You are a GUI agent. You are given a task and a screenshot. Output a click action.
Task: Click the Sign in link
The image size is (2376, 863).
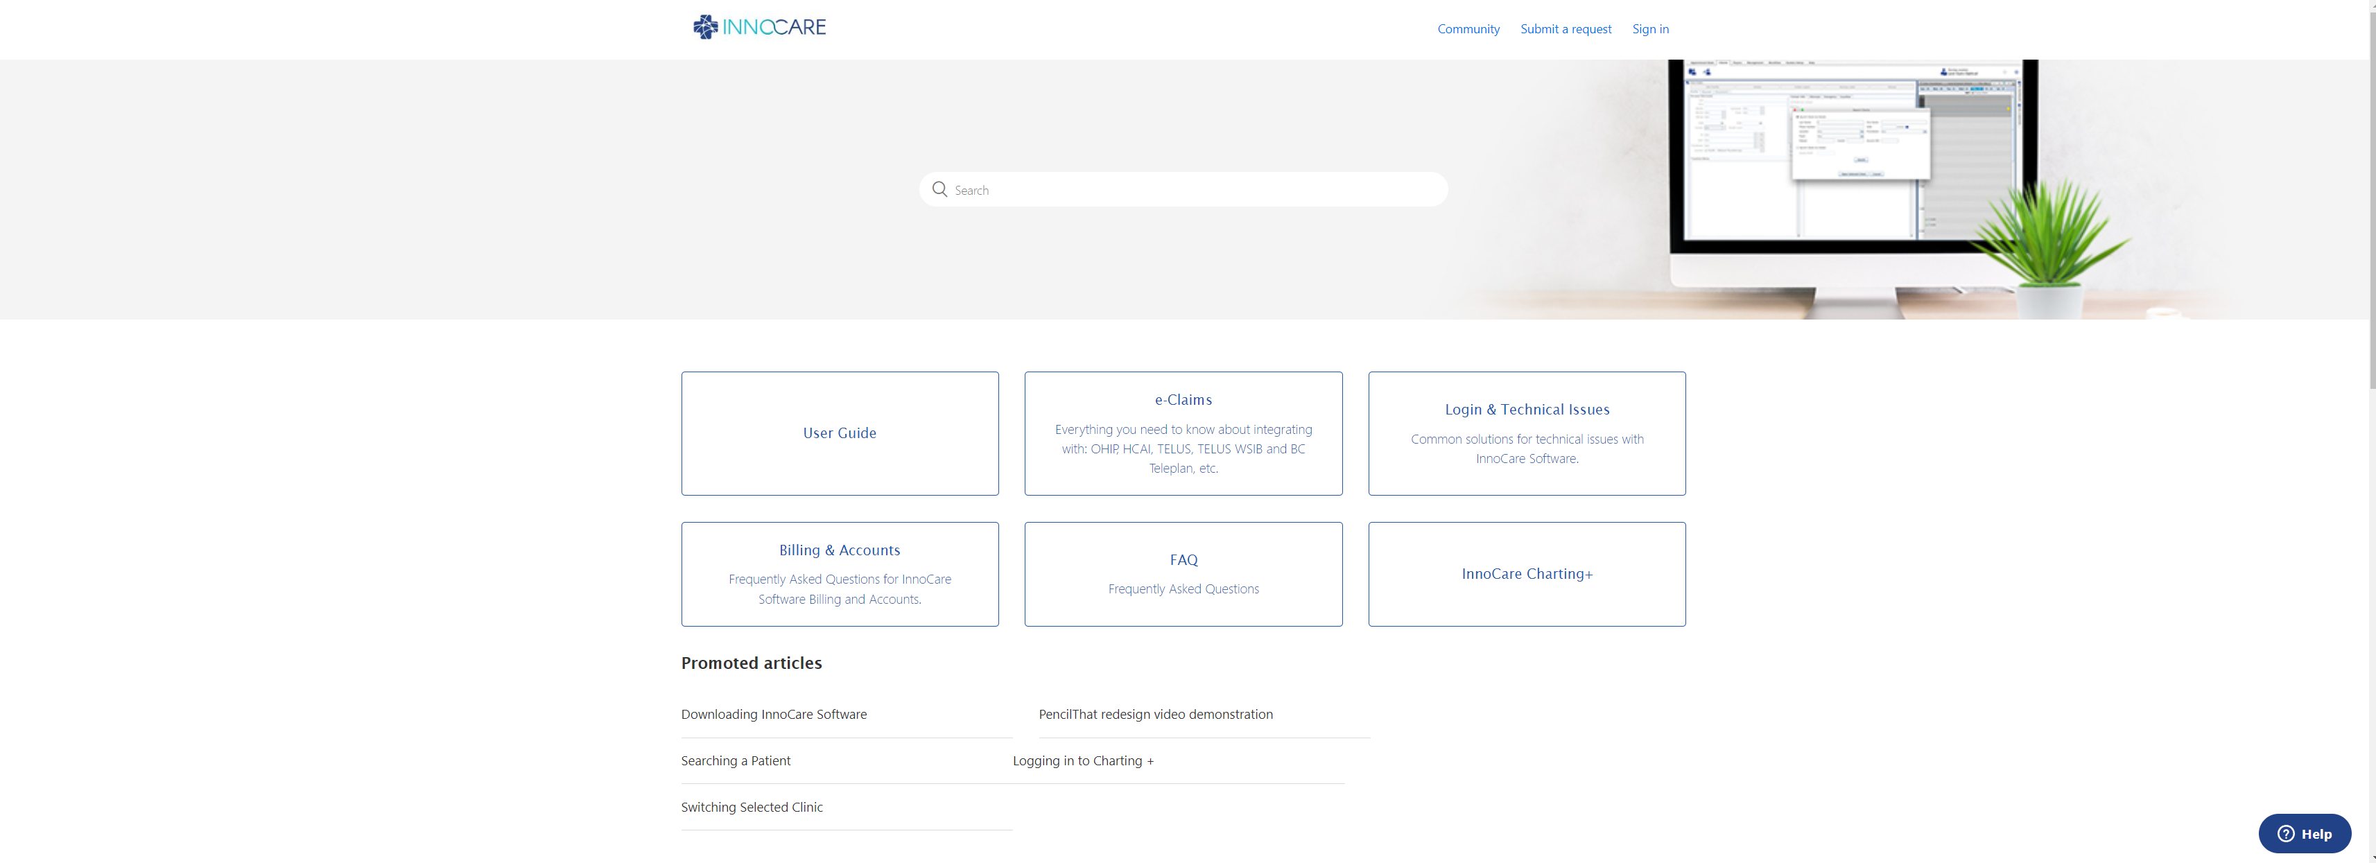1649,28
